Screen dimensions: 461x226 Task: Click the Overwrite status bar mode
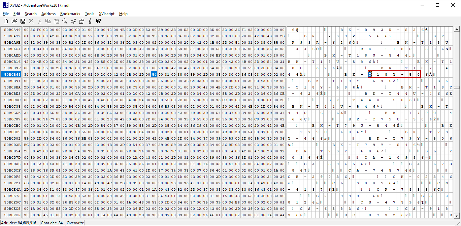point(75,223)
